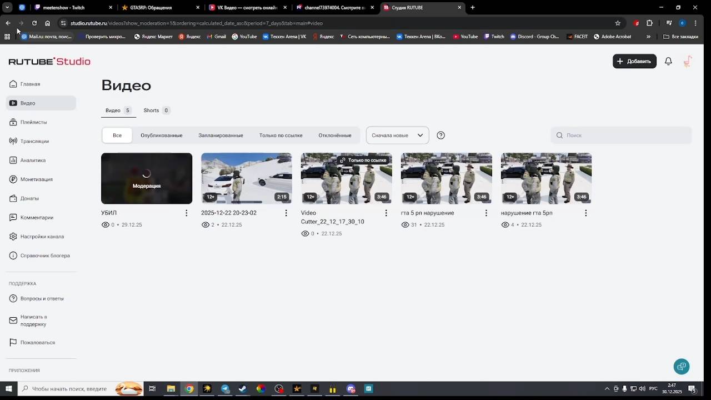Switch to the meetenshow Twitch browser tab
This screenshot has width=711, height=400.
[73, 8]
